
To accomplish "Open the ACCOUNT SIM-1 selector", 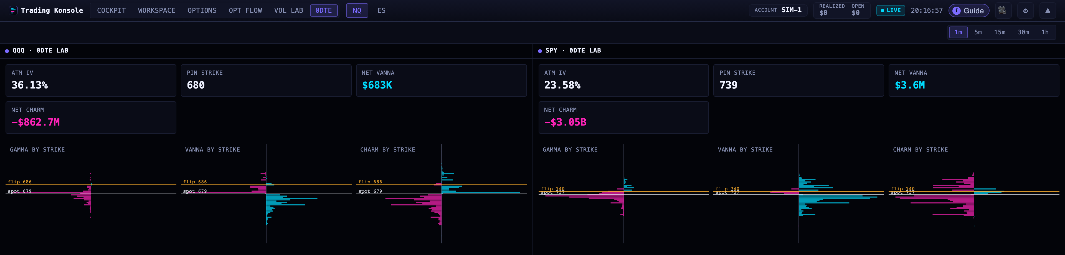I will pos(778,10).
